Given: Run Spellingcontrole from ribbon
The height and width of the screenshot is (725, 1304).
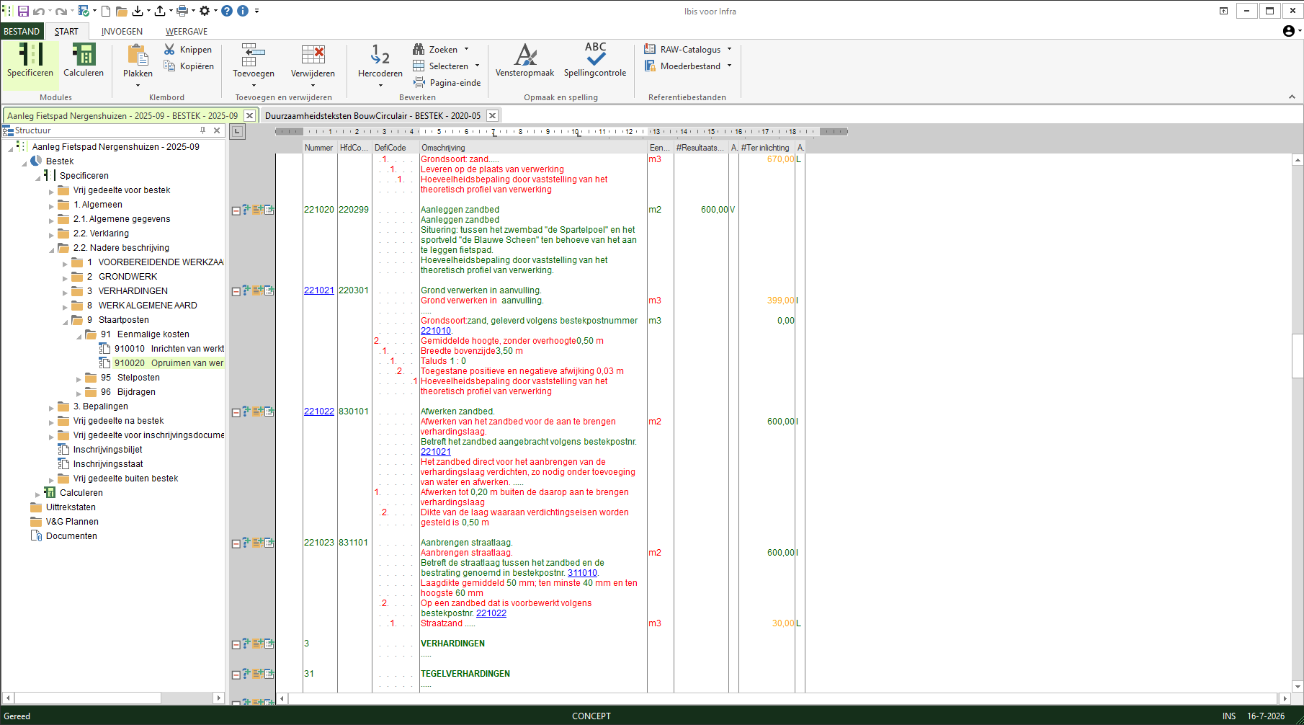Looking at the screenshot, I should 595,61.
